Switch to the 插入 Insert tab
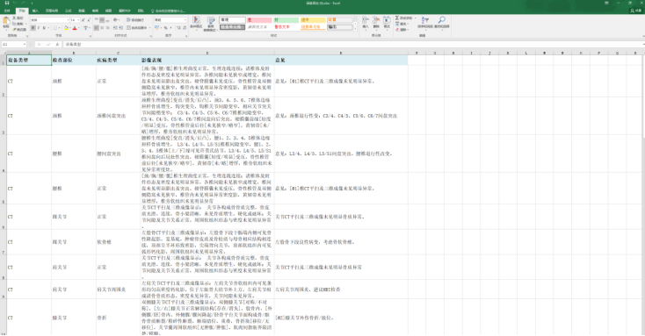 pos(35,11)
